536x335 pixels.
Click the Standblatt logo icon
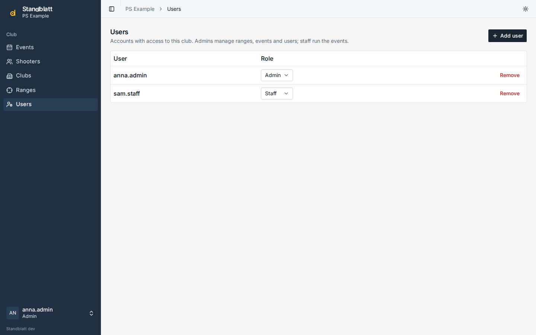(13, 13)
